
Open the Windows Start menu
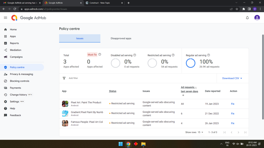pos(120,144)
